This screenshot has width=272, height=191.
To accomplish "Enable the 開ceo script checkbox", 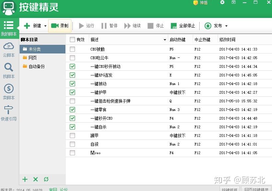I will (x=72, y=153).
